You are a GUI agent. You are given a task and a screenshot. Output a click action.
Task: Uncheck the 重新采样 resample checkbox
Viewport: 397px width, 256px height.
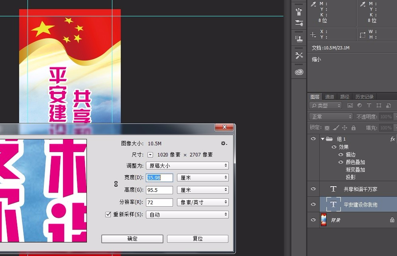tap(108, 214)
